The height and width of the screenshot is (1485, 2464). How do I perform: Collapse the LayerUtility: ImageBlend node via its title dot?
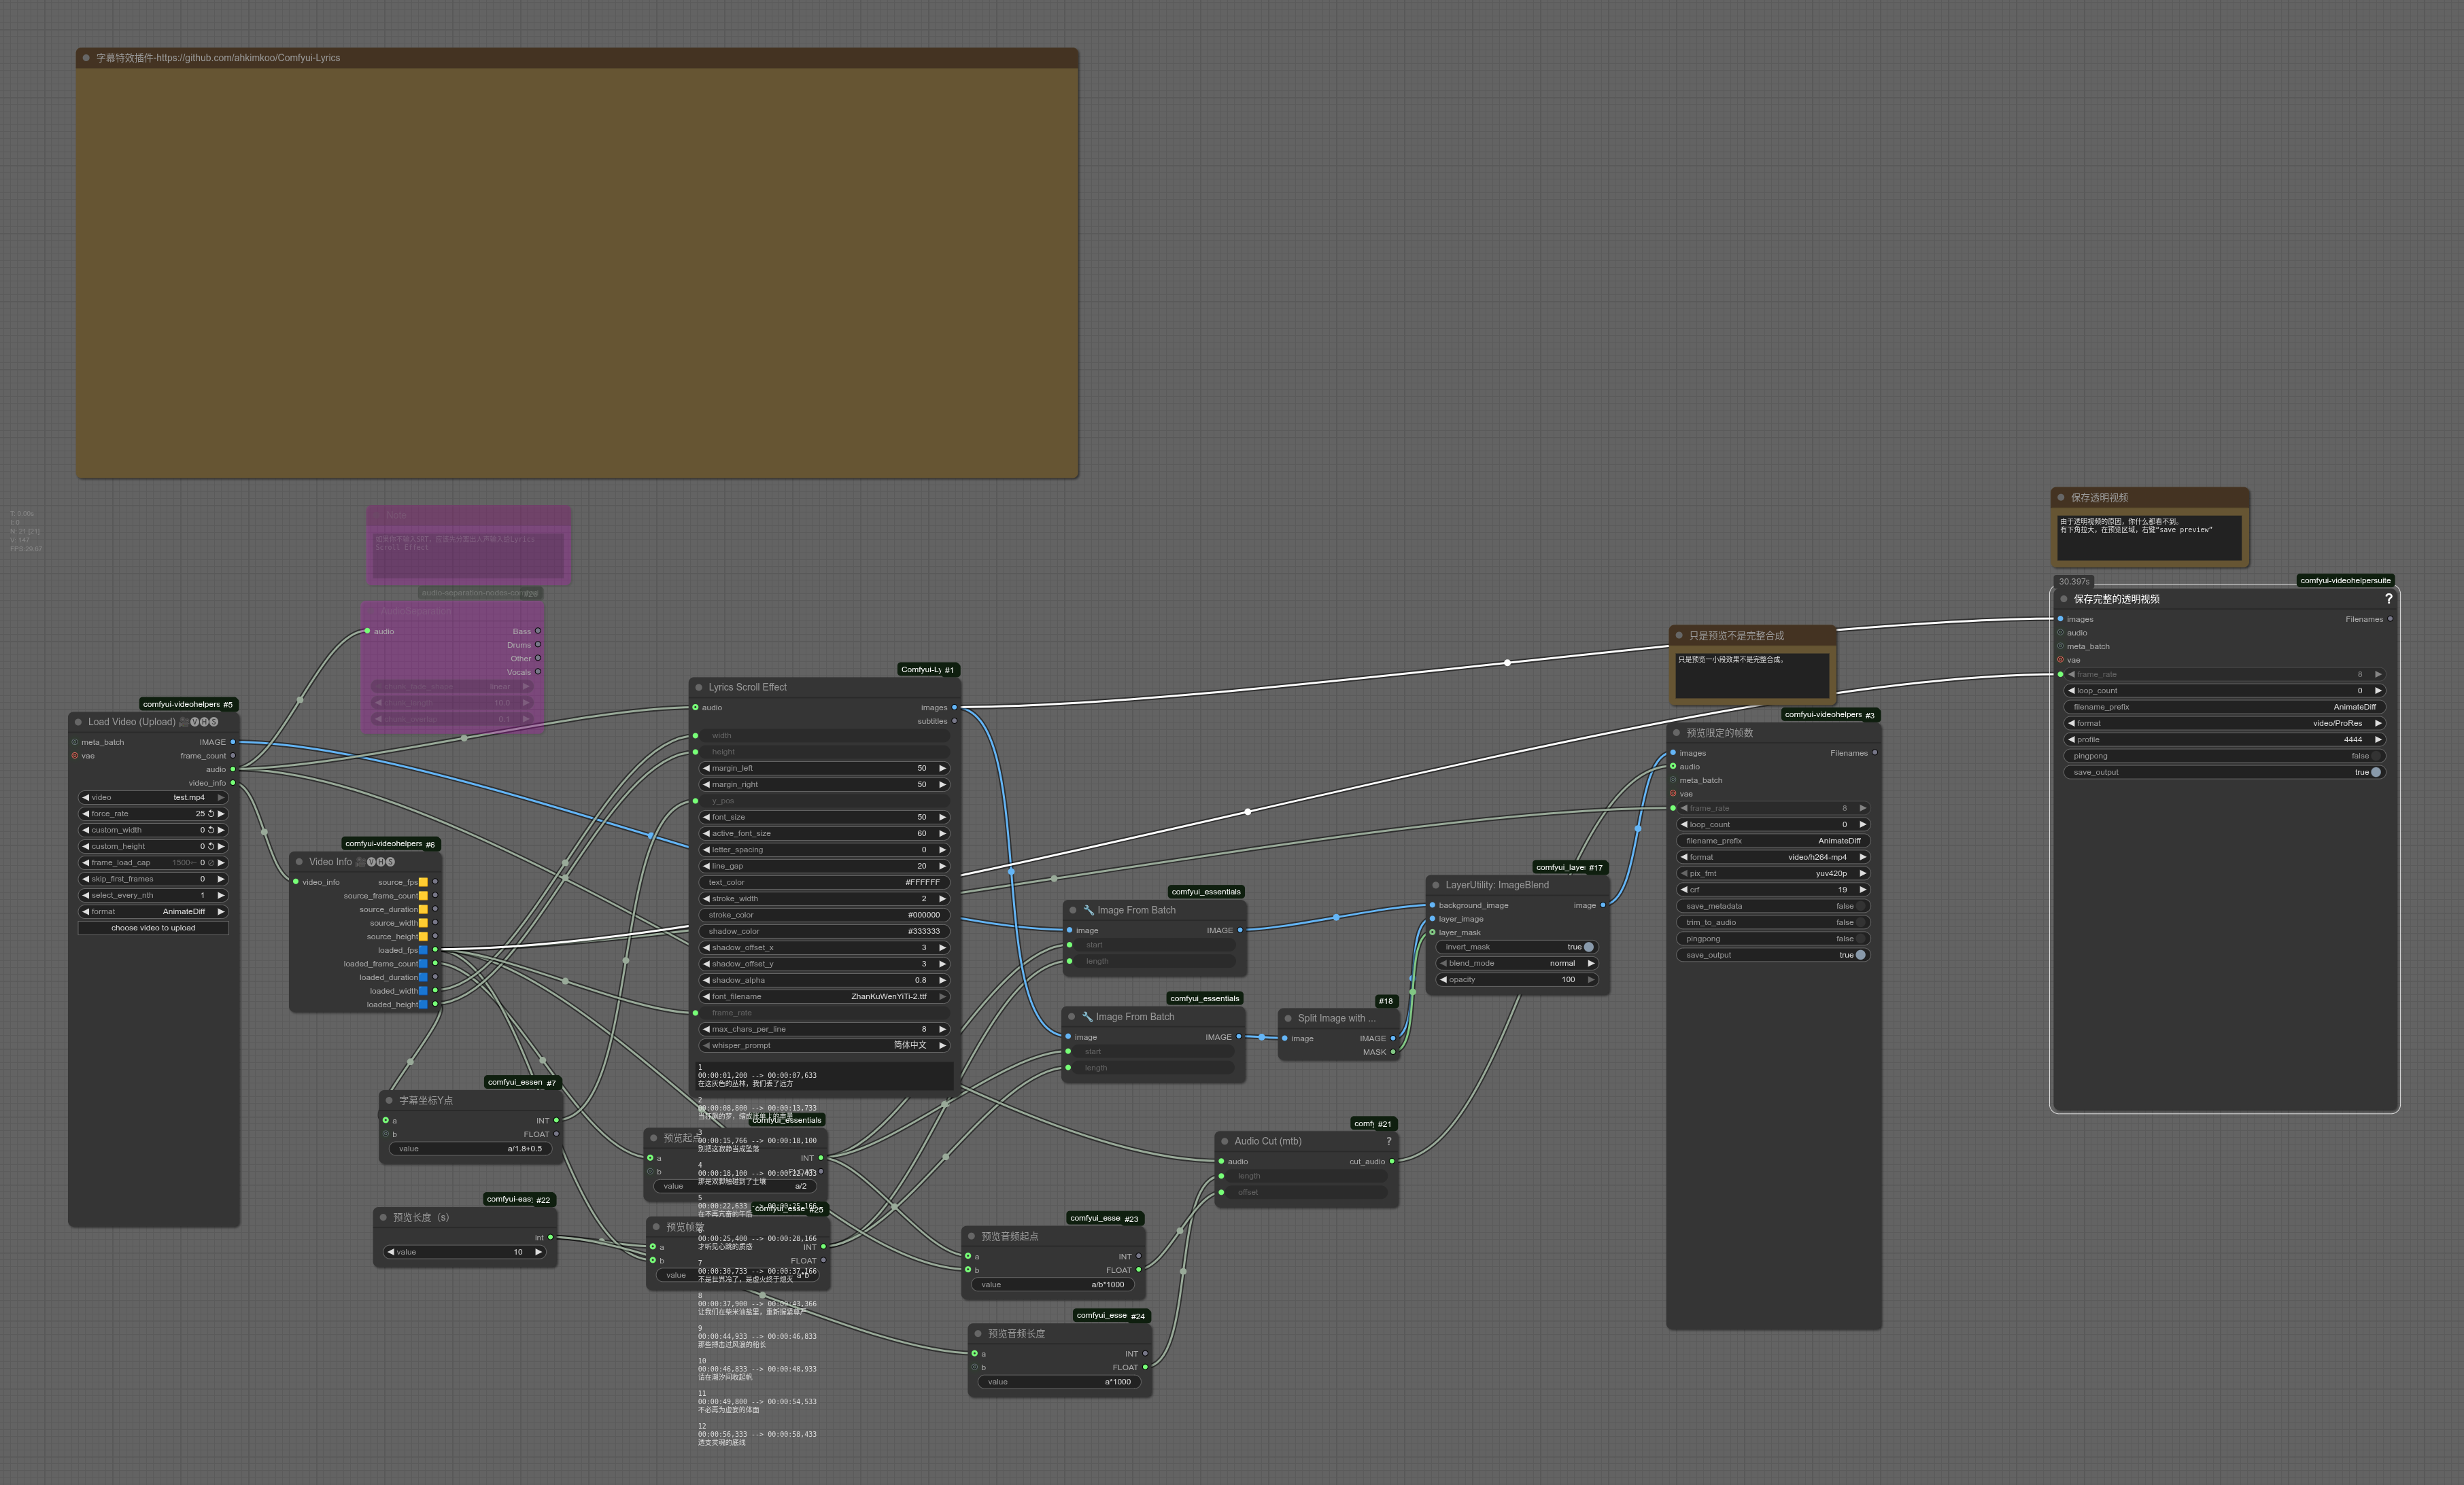click(x=1436, y=886)
